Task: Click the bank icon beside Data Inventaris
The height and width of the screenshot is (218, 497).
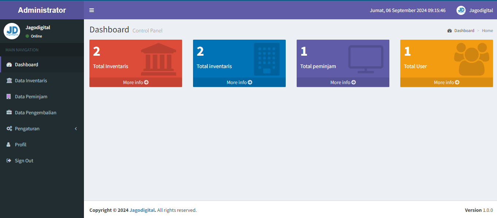Action: click(x=9, y=80)
